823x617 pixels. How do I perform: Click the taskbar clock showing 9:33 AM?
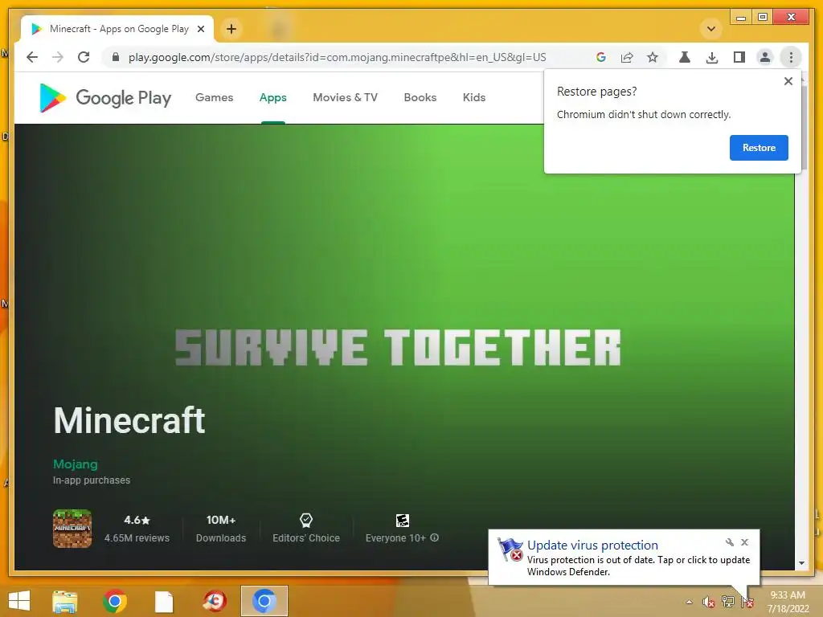click(788, 602)
